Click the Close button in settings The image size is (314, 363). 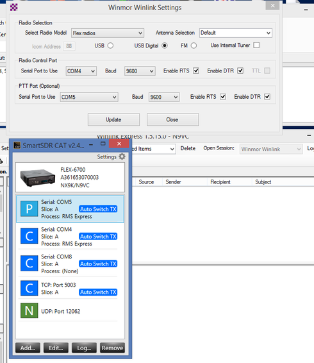tap(172, 120)
